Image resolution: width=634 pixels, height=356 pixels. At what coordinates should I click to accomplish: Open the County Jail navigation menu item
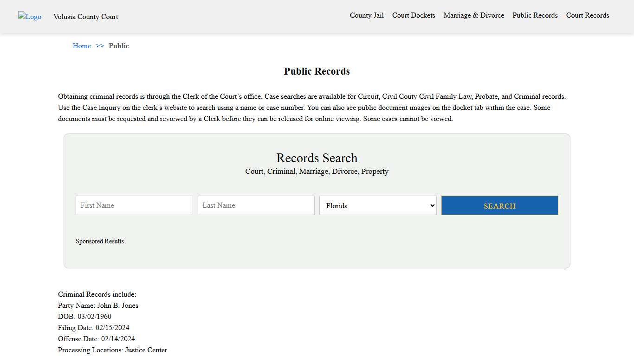[x=367, y=15]
